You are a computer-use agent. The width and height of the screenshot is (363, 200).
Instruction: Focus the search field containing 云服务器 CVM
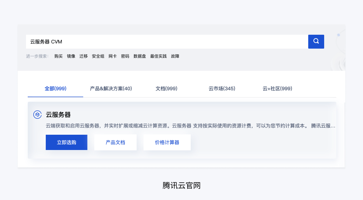167,41
